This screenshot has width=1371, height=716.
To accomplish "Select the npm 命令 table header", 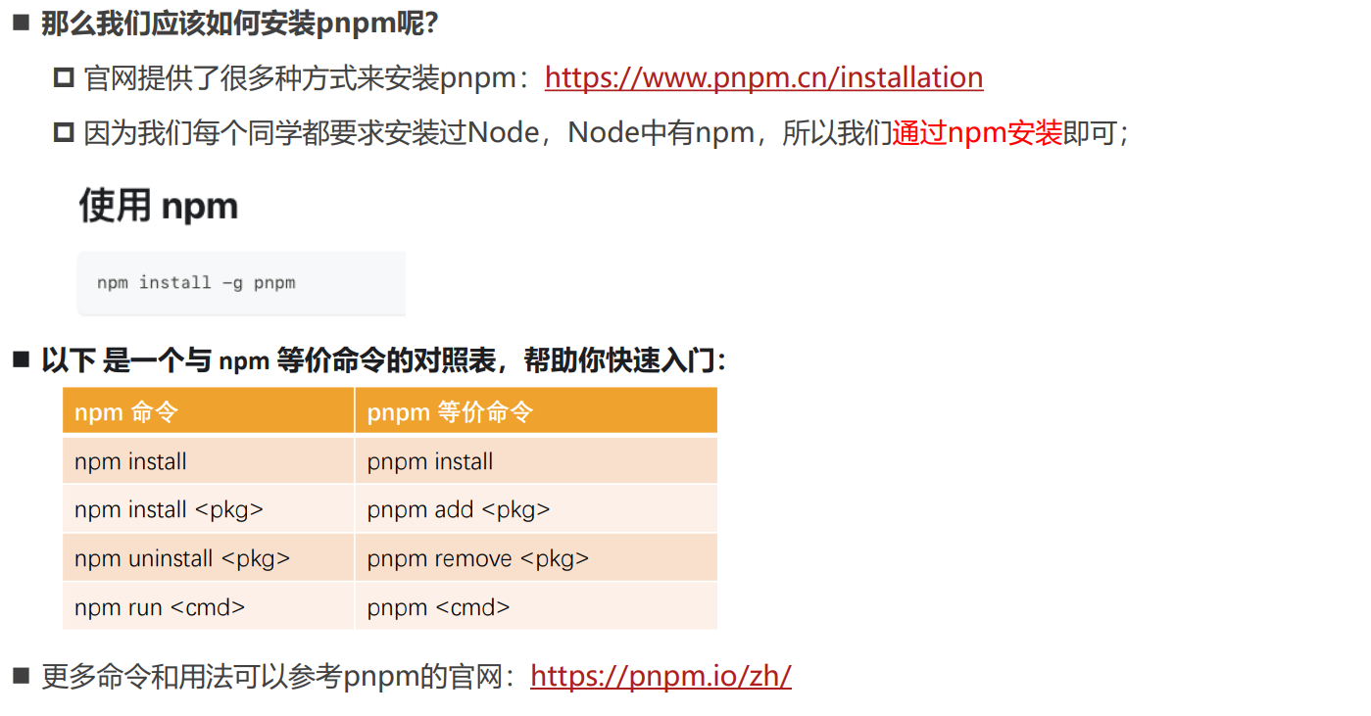I will tap(208, 410).
